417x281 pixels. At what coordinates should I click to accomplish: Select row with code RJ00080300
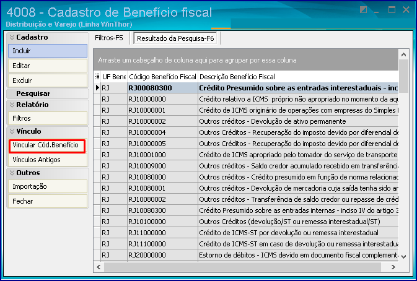pyautogui.click(x=246, y=88)
